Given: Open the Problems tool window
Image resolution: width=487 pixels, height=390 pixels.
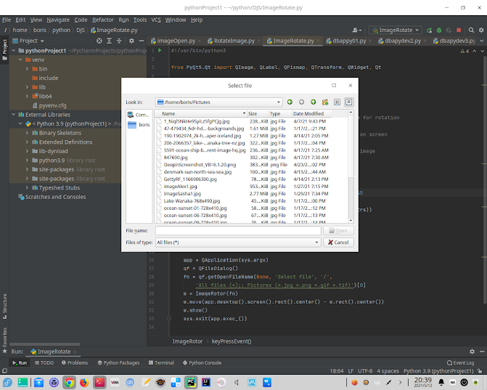Looking at the screenshot, I should pos(75,362).
